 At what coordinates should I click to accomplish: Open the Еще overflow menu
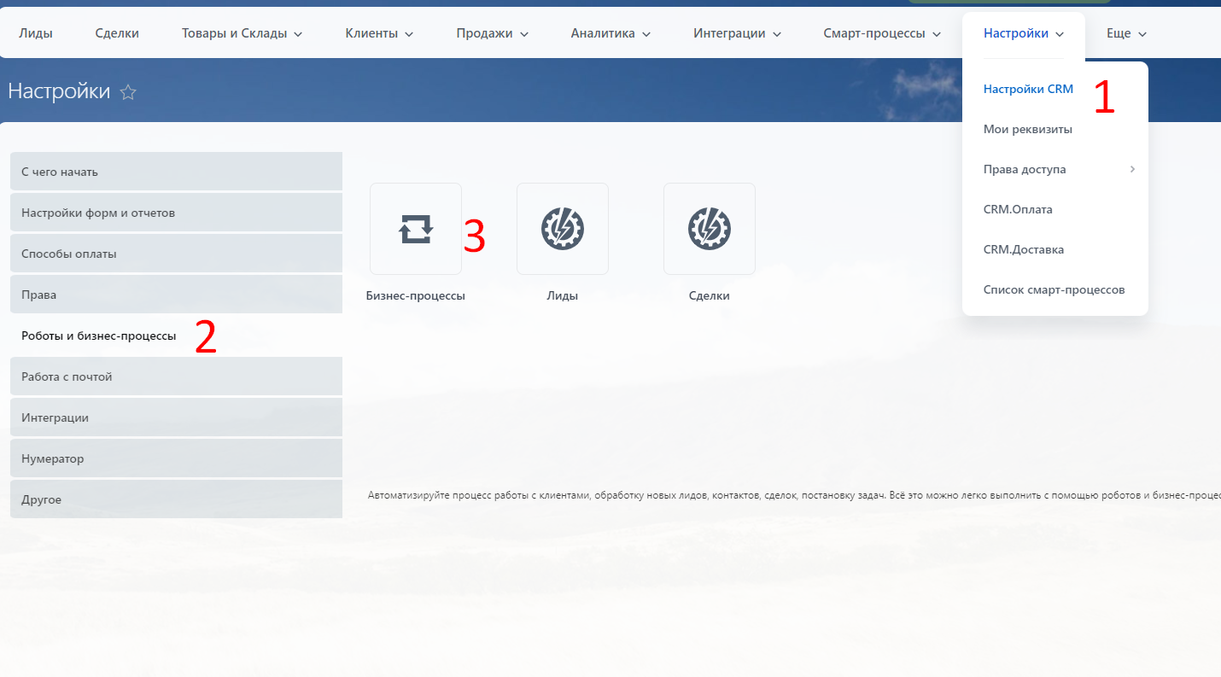click(x=1125, y=33)
